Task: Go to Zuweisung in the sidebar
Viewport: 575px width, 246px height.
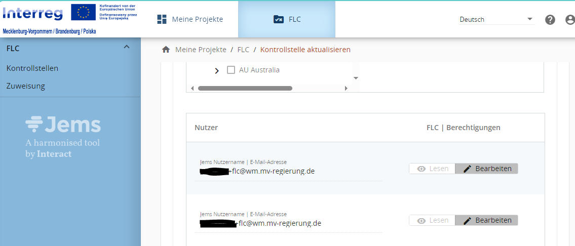Action: click(x=25, y=86)
